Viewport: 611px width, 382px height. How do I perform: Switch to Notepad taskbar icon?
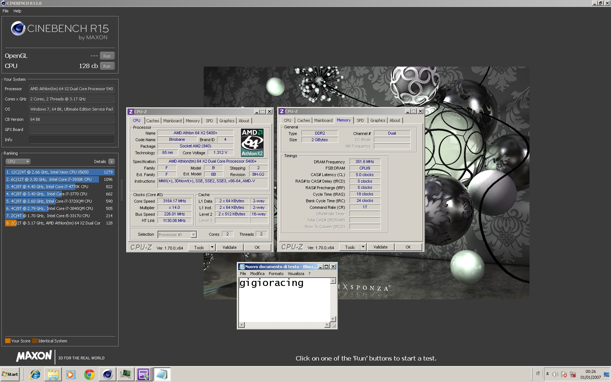pos(162,374)
